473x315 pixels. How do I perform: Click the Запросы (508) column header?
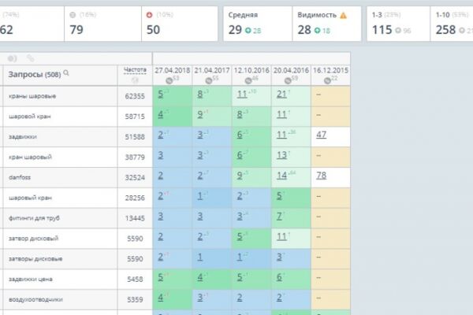tap(35, 74)
